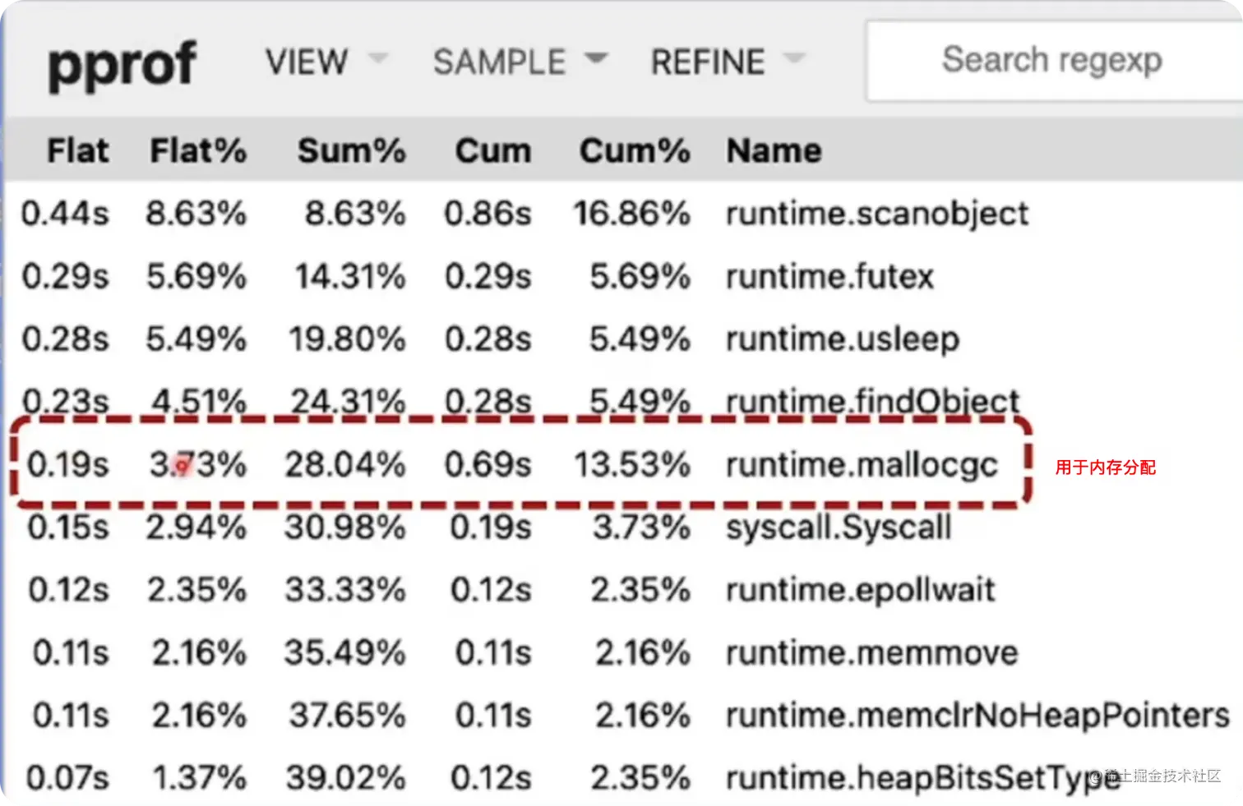The image size is (1243, 806).
Task: Select the runtime.findObject entry
Action: (872, 402)
